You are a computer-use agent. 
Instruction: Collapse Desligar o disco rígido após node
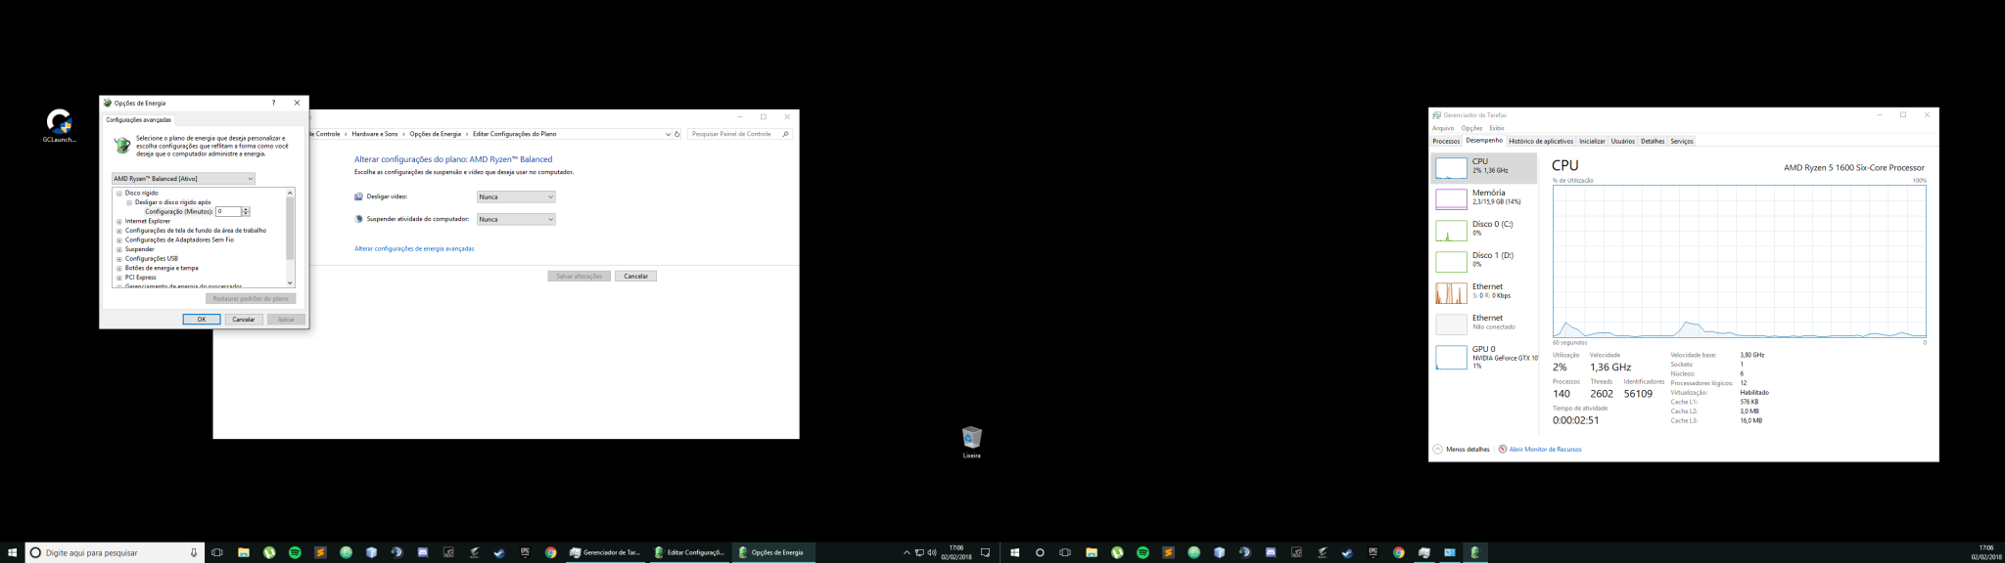129,202
